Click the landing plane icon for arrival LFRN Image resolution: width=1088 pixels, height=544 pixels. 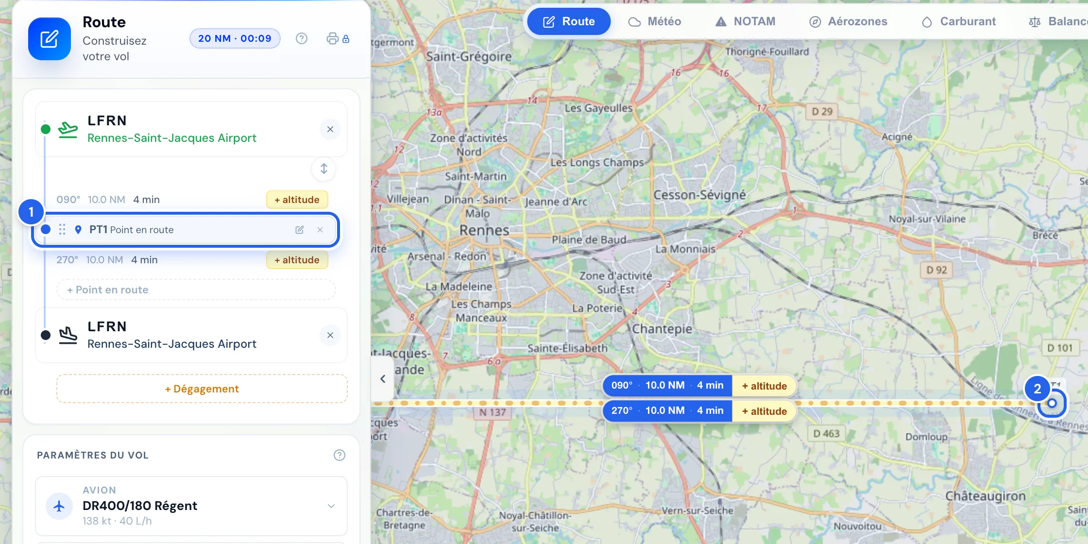click(x=68, y=335)
